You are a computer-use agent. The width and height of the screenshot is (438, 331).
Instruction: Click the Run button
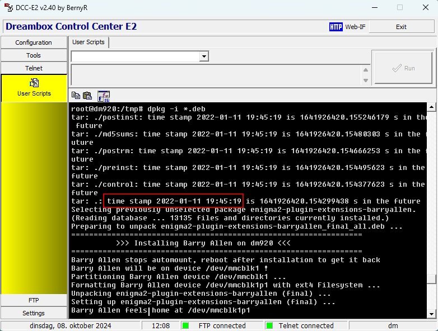pos(404,68)
